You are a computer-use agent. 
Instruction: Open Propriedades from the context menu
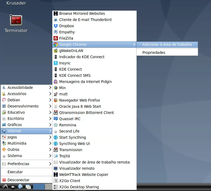(x=167, y=53)
